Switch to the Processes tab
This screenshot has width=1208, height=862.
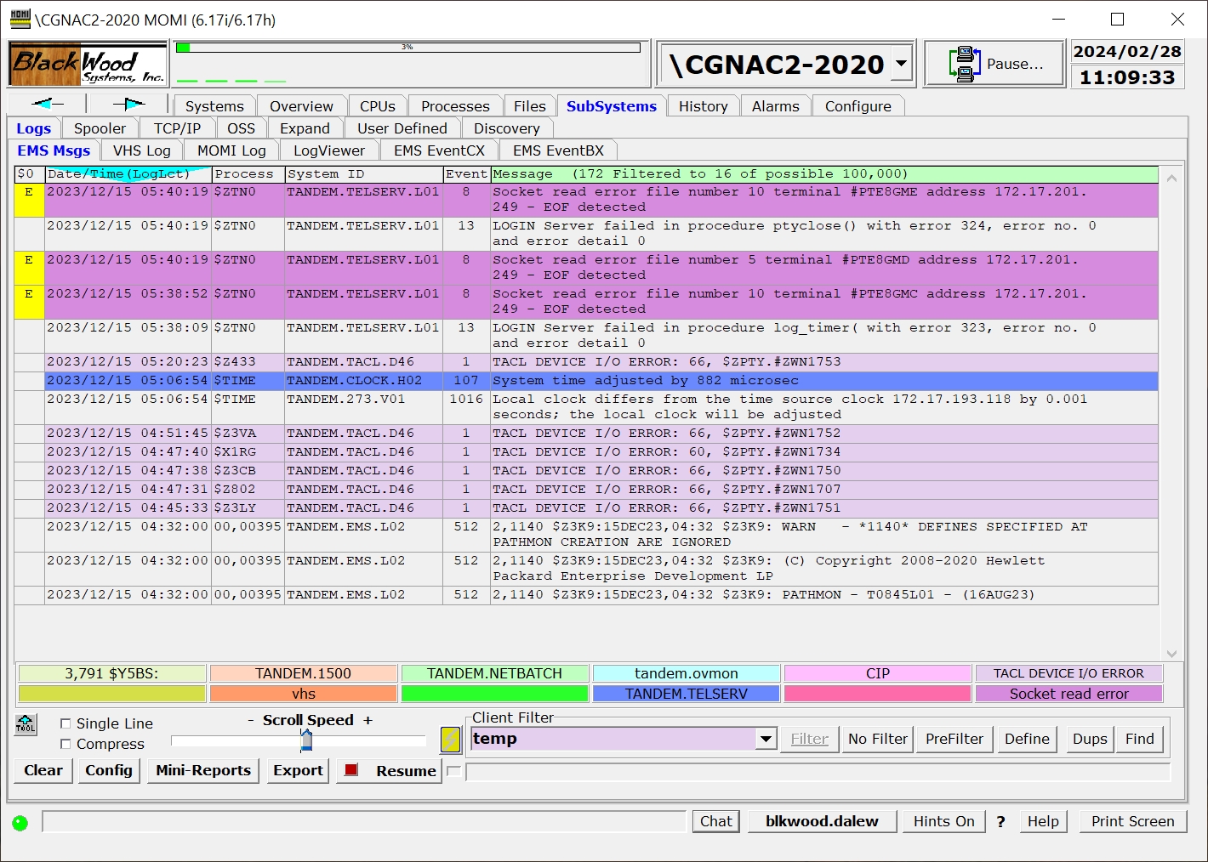tap(455, 106)
